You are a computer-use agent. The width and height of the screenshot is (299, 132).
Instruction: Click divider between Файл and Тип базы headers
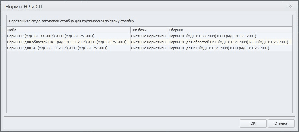point(130,30)
